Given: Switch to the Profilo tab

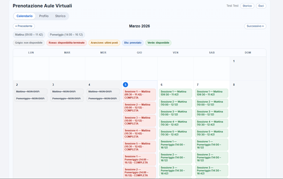Looking at the screenshot, I should pos(44,16).
